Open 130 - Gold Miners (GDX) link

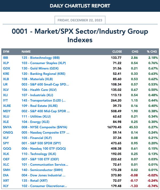pyautogui.click(x=40, y=68)
